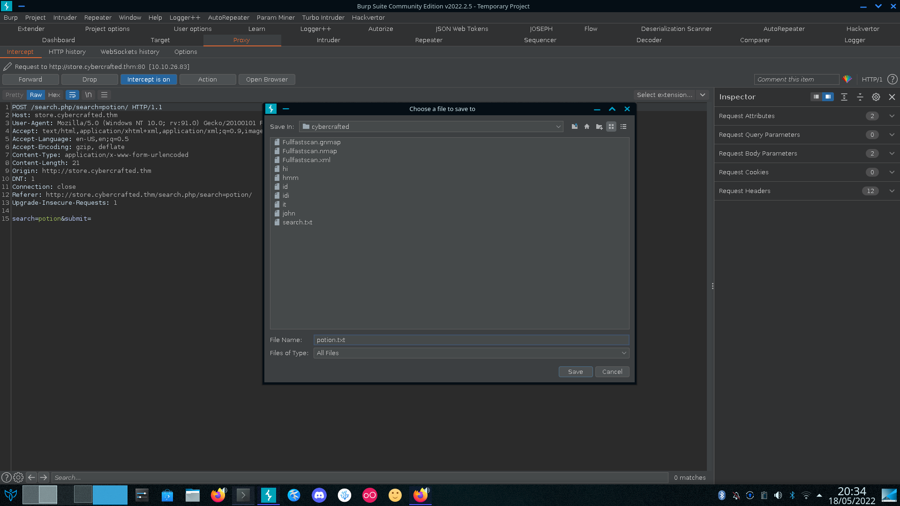Open the Action menu button
The image size is (900, 506).
coord(208,79)
